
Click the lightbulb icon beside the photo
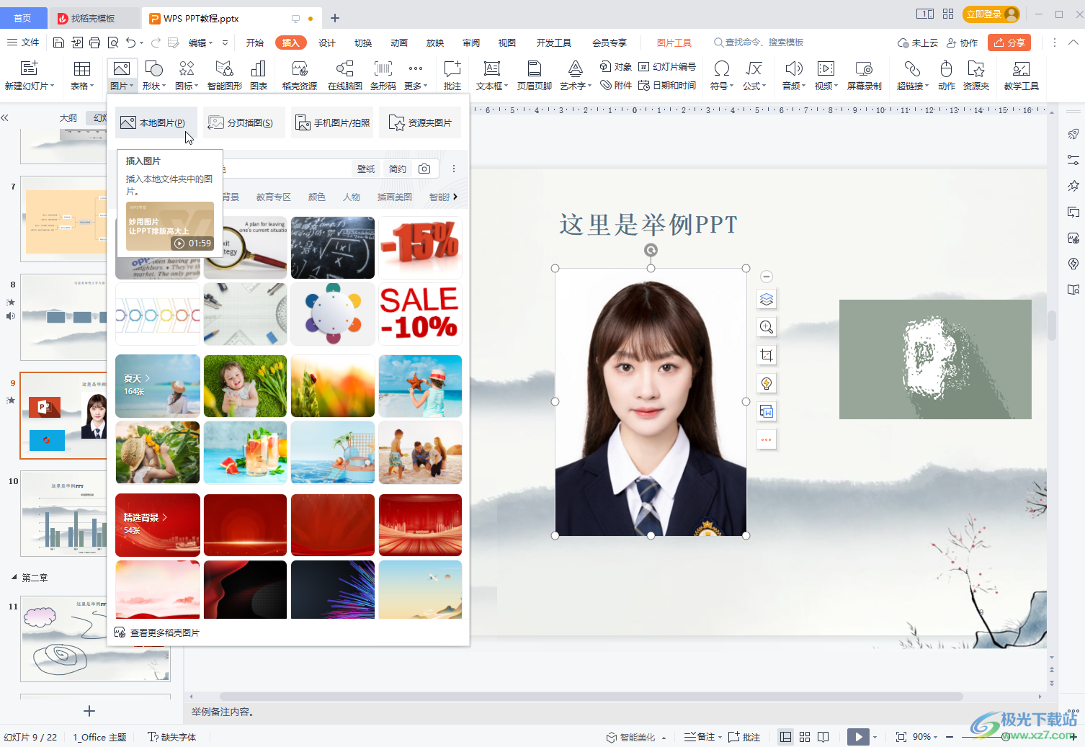pos(767,383)
